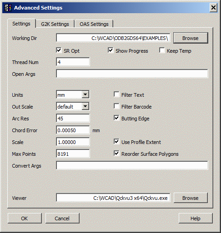Enable the Keep Temp checkbox
The width and height of the screenshot is (221, 233).
point(162,50)
